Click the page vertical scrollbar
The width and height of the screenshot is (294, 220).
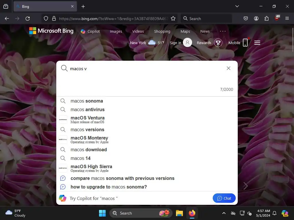[293, 40]
